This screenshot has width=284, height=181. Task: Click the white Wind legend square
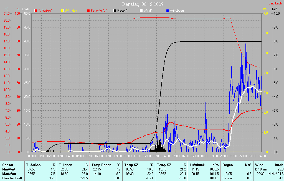141,11
